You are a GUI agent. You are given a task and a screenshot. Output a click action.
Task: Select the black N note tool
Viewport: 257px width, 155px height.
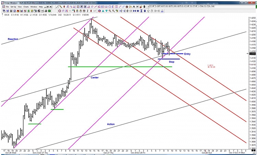(x=137, y=7)
